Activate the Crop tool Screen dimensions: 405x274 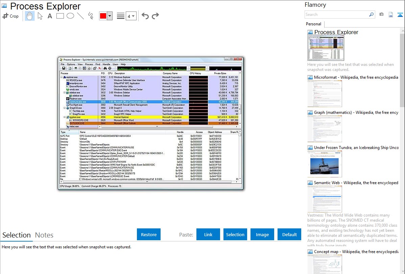point(10,16)
